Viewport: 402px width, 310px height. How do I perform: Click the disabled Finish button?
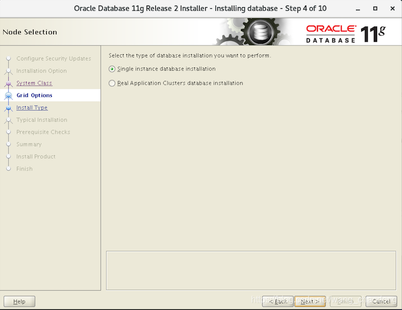(x=346, y=301)
